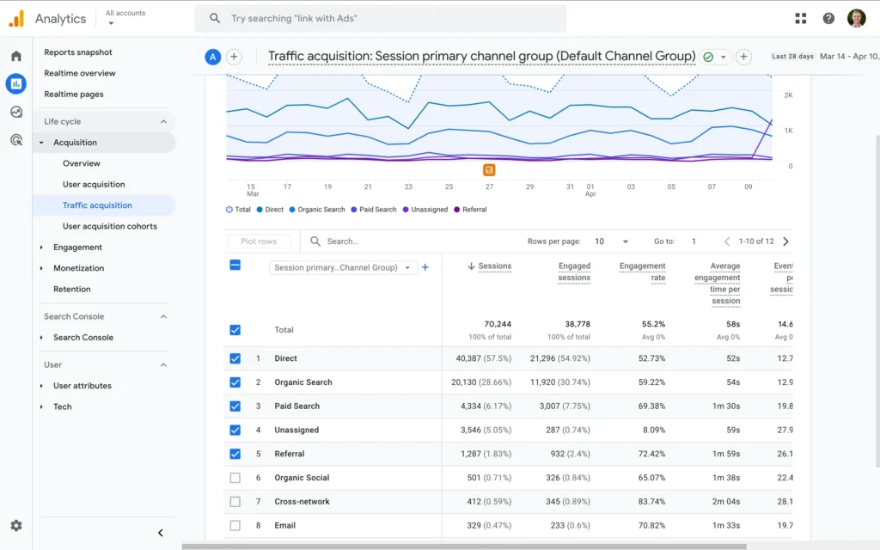Click the Plot rows button
Screen dimensions: 880x550
pos(259,241)
